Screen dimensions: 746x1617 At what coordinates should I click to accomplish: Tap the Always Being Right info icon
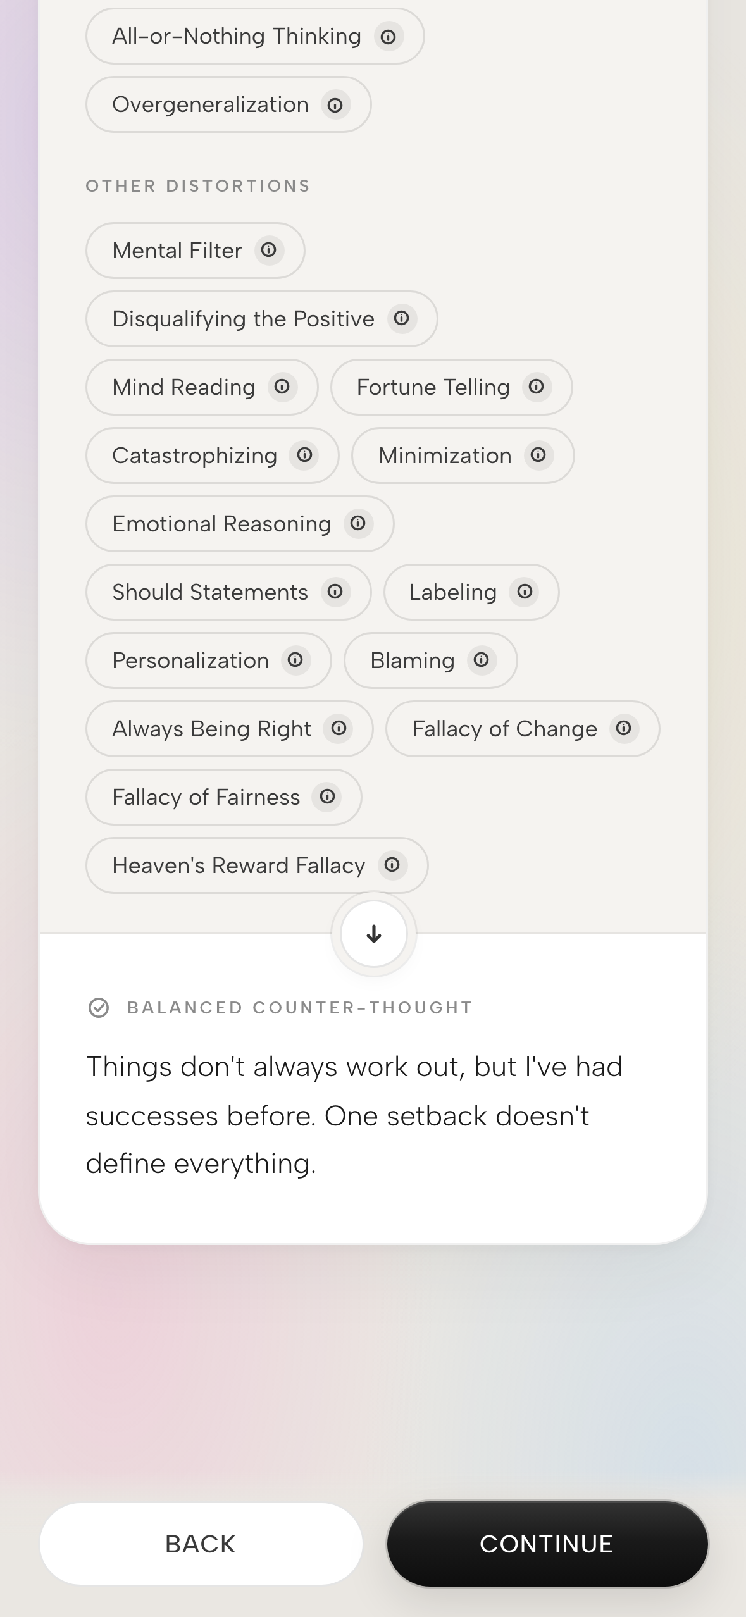coord(339,728)
